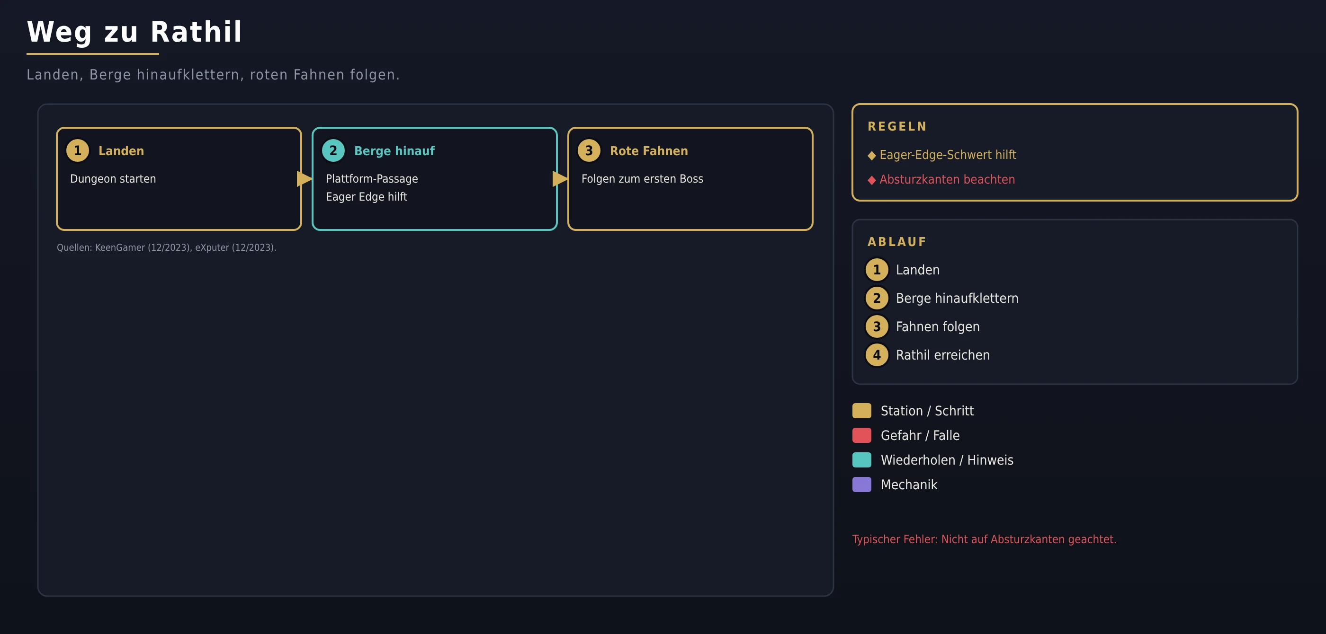Click the REGELN panel heading

tap(897, 126)
